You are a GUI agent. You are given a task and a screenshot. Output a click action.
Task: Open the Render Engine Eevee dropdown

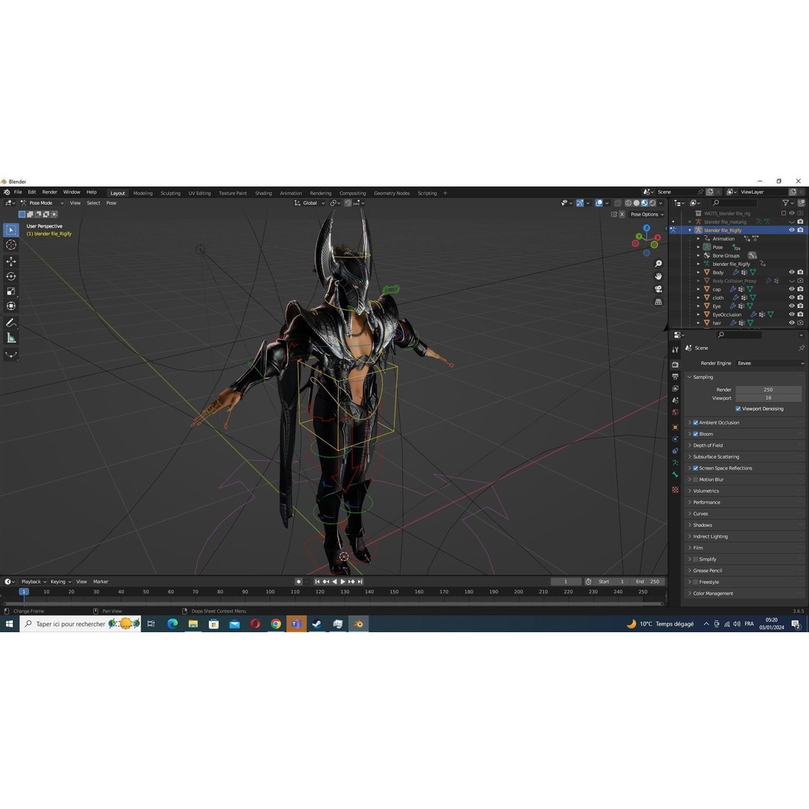coord(769,363)
